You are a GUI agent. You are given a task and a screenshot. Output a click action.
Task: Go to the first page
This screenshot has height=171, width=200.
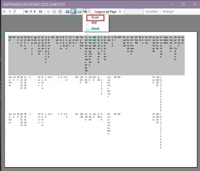[4, 11]
